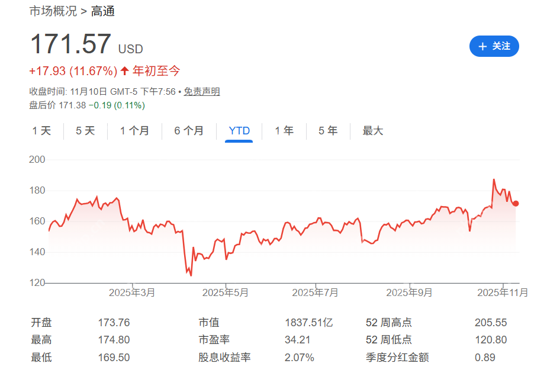Click the 关注 follow button
The width and height of the screenshot is (547, 373).
(x=494, y=46)
